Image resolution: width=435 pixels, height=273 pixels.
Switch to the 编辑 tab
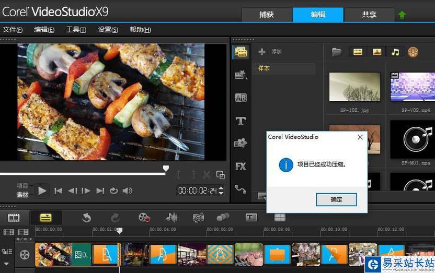click(318, 15)
